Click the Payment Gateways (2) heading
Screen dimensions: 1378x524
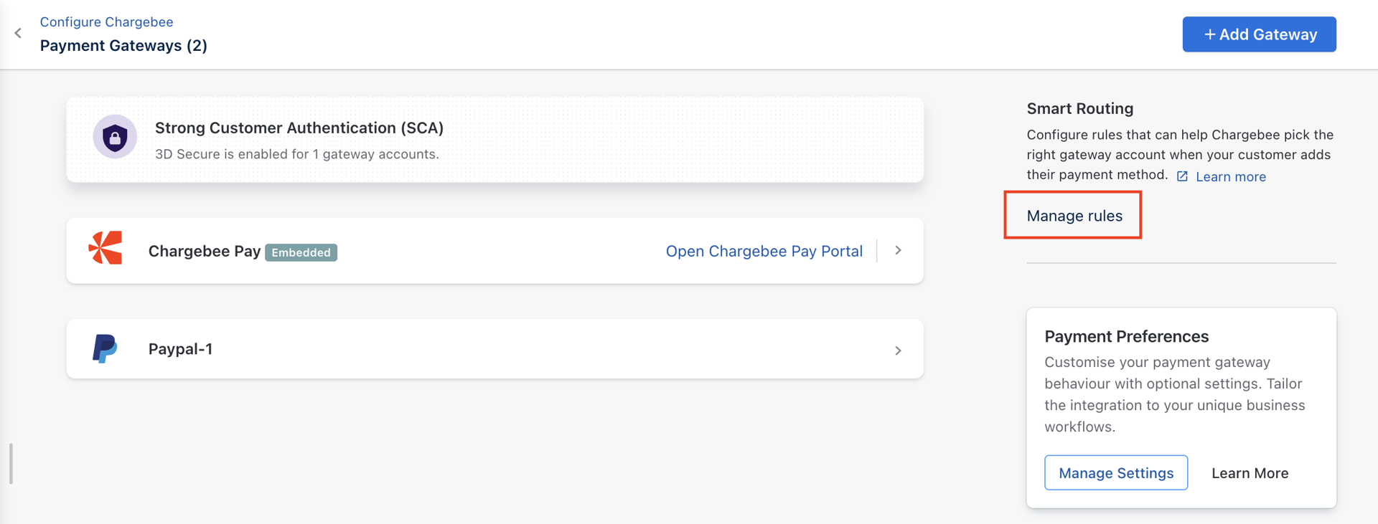(123, 45)
